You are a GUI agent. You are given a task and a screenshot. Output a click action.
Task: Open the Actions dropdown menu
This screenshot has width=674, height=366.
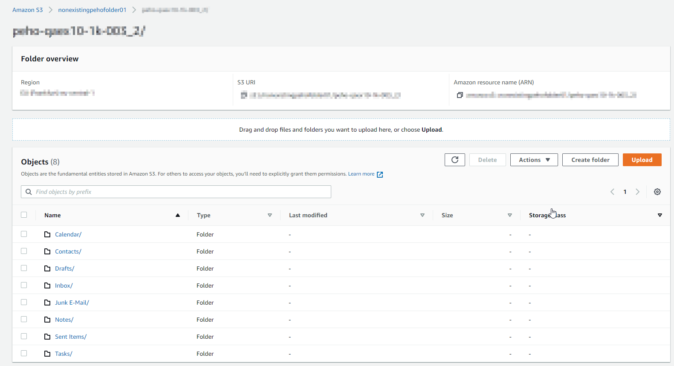pos(534,160)
